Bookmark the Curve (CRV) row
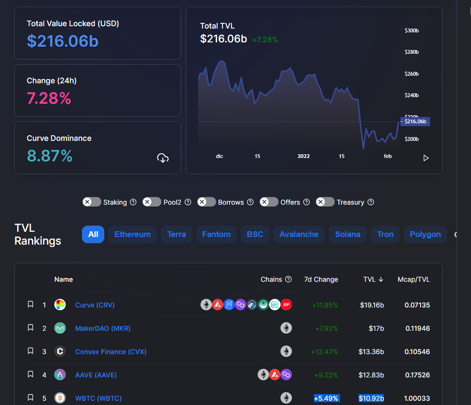This screenshot has width=471, height=405. click(x=30, y=304)
